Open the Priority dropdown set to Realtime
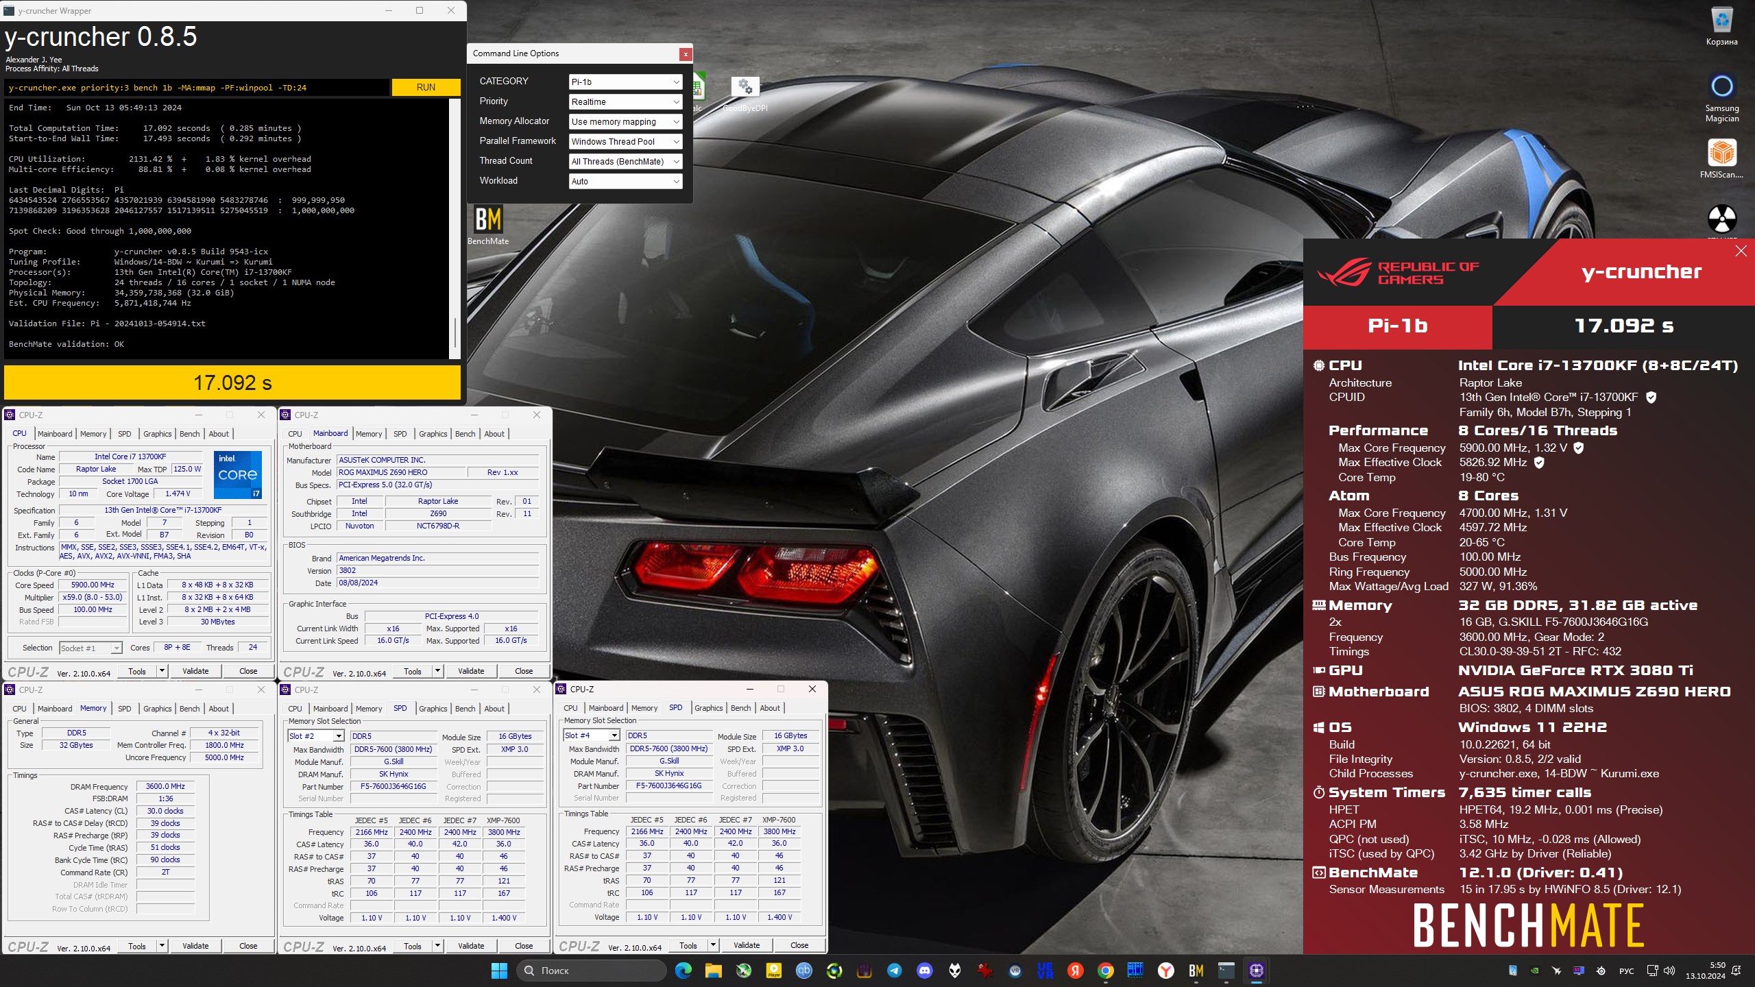Screen dimensions: 1755x987 click(x=625, y=101)
